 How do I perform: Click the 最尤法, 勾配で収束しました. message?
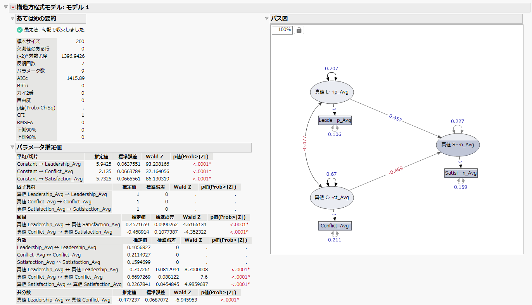(x=55, y=30)
